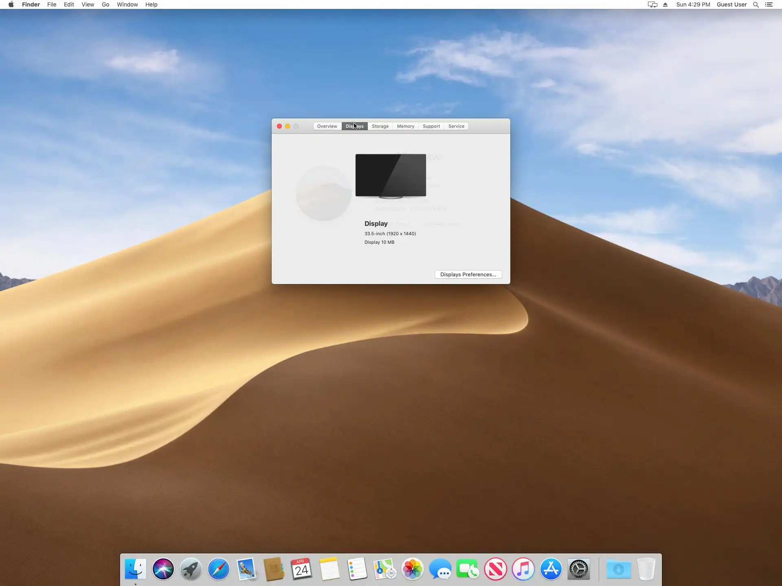Open Photos app in Dock
782x586 pixels.
point(412,569)
